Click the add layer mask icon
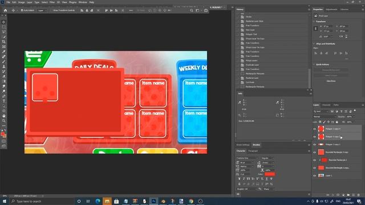Screen dimensions: 365x205 point(338,195)
